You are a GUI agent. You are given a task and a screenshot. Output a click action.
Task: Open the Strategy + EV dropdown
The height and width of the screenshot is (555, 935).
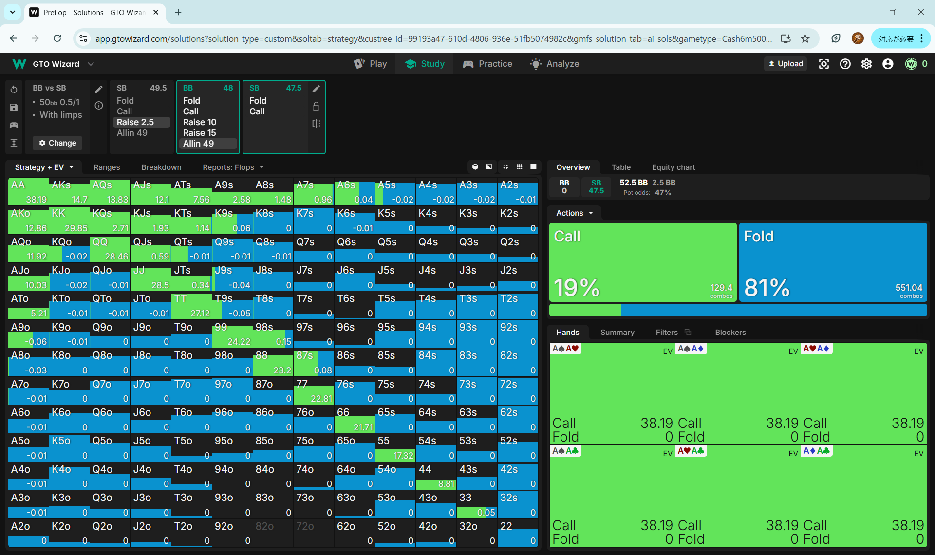44,167
